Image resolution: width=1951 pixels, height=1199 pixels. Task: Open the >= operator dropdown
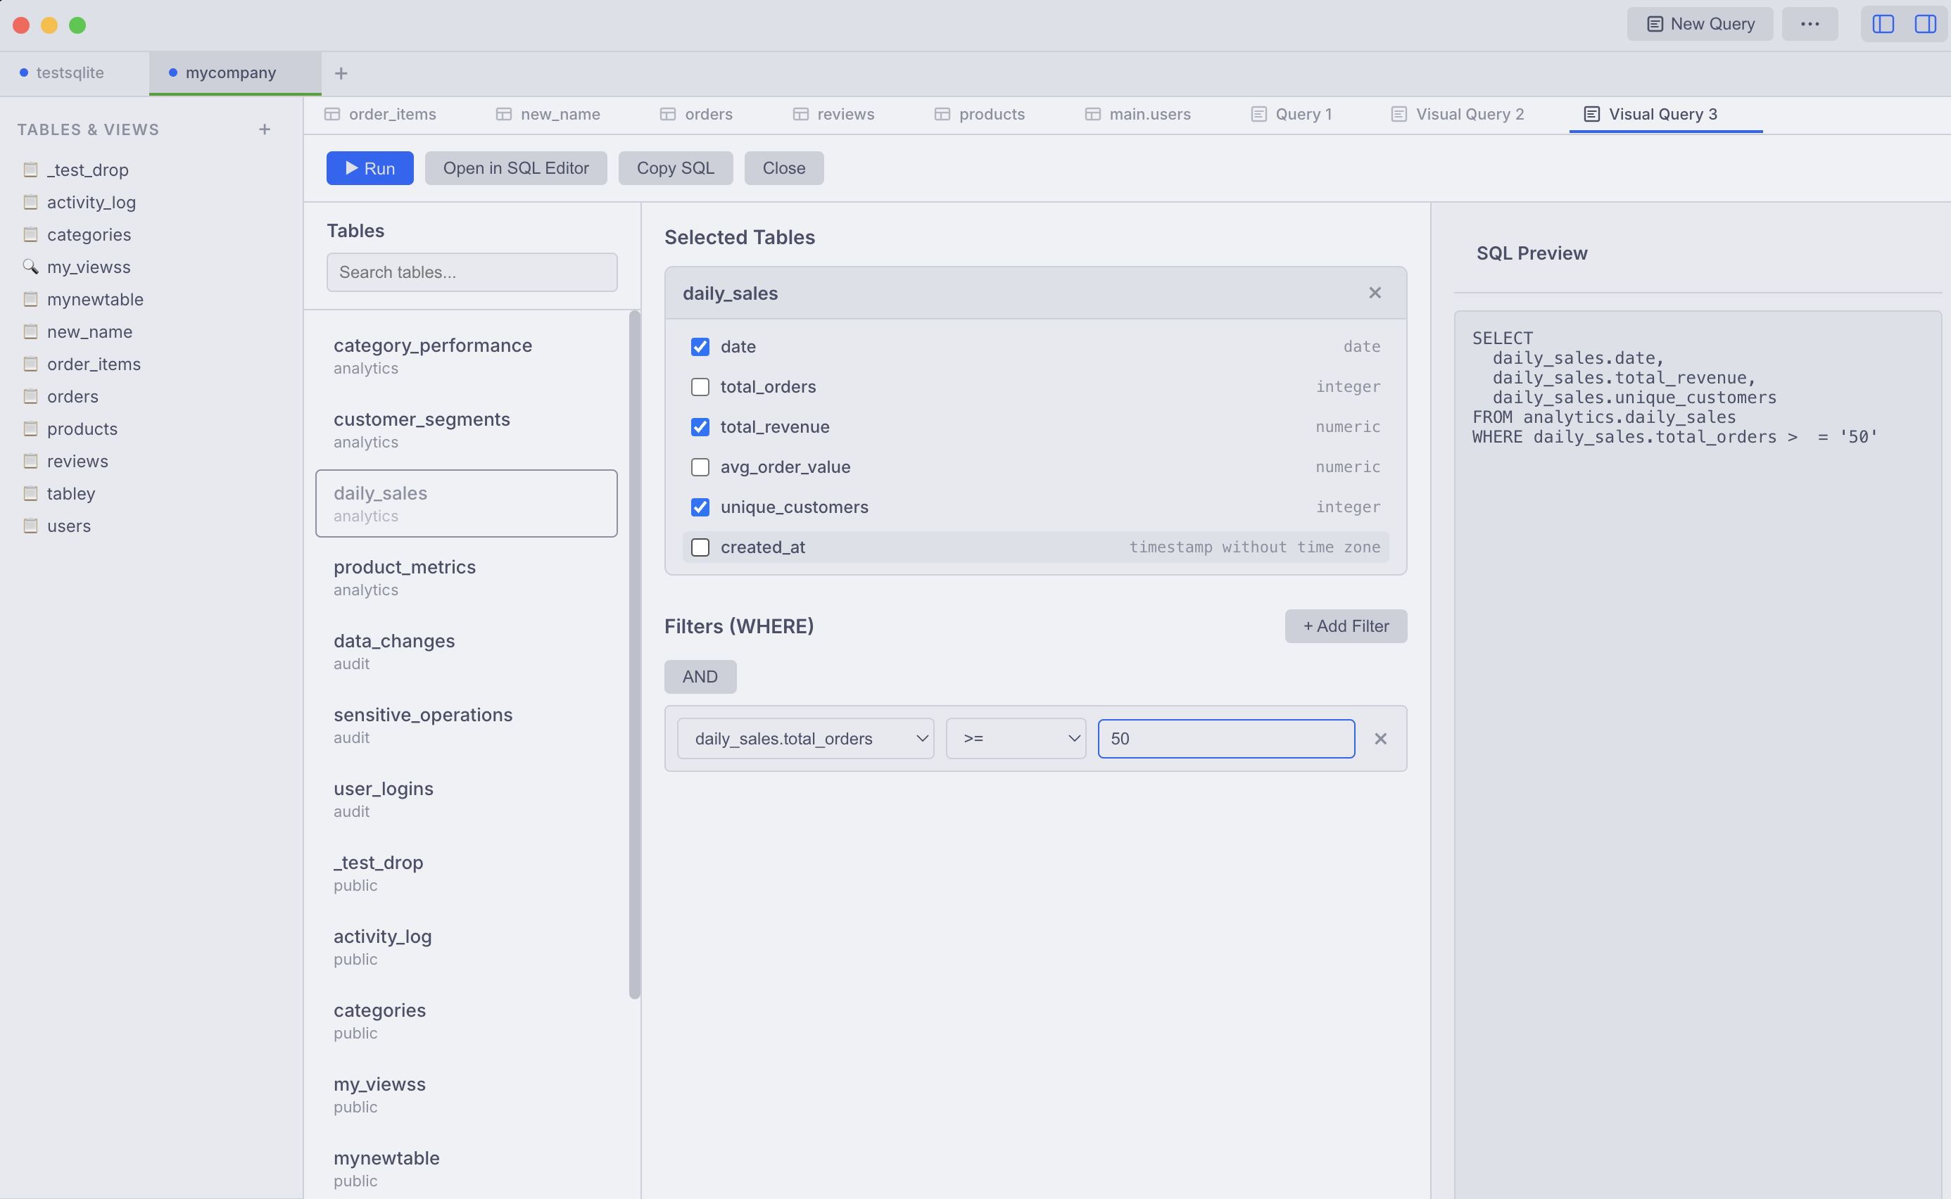click(x=1015, y=738)
